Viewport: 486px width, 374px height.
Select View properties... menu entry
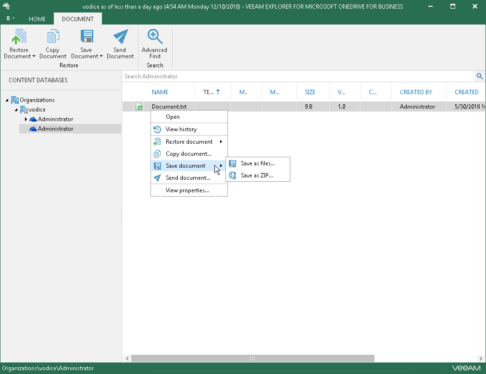[189, 190]
